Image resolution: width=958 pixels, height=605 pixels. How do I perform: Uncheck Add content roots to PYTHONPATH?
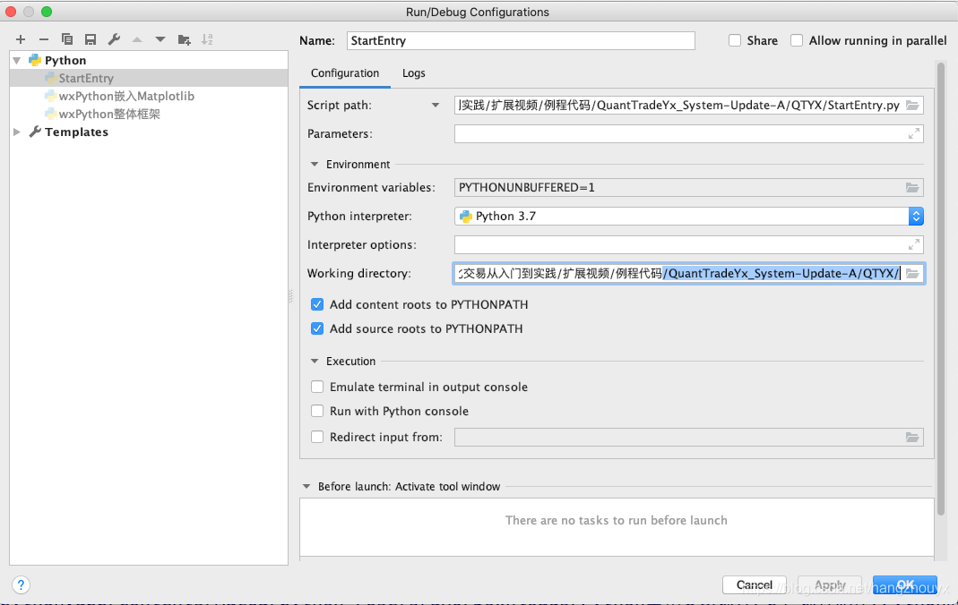[x=317, y=304]
